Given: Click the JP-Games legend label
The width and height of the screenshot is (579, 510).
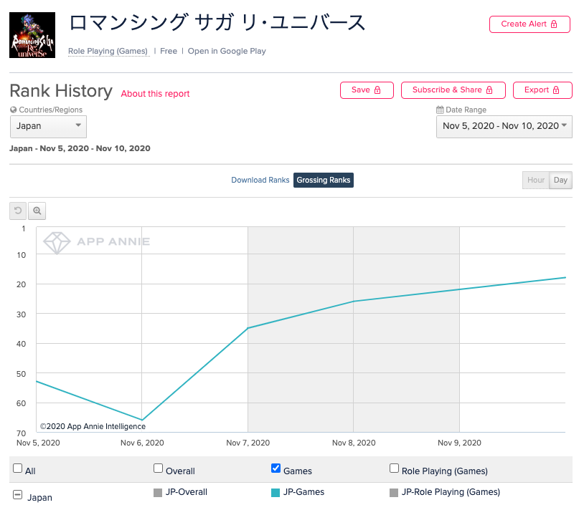Looking at the screenshot, I should click(x=303, y=492).
